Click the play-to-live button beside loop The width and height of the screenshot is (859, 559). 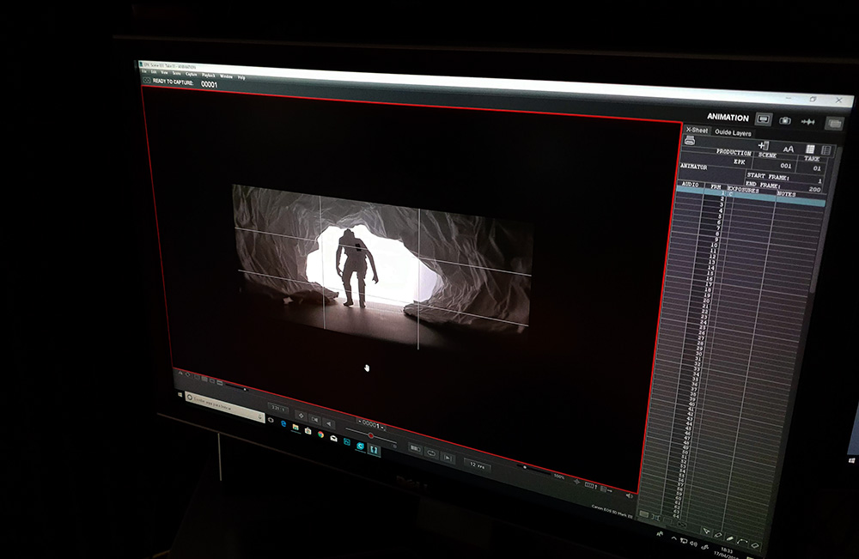tap(448, 459)
